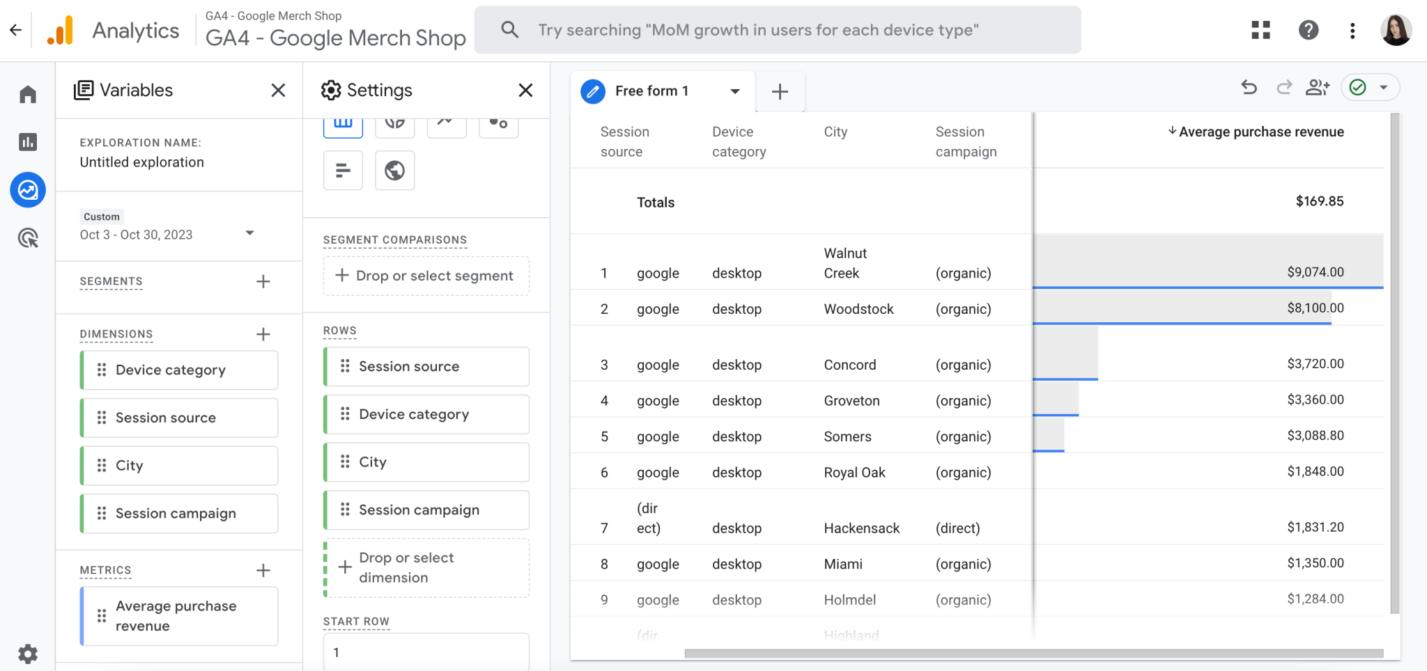Click the undo icon above the table
Image resolution: width=1427 pixels, height=671 pixels.
[1250, 88]
